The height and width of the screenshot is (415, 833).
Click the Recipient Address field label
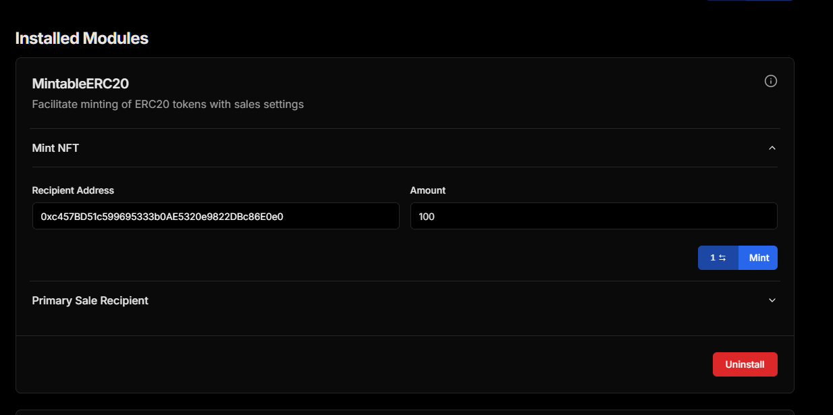[x=73, y=190]
